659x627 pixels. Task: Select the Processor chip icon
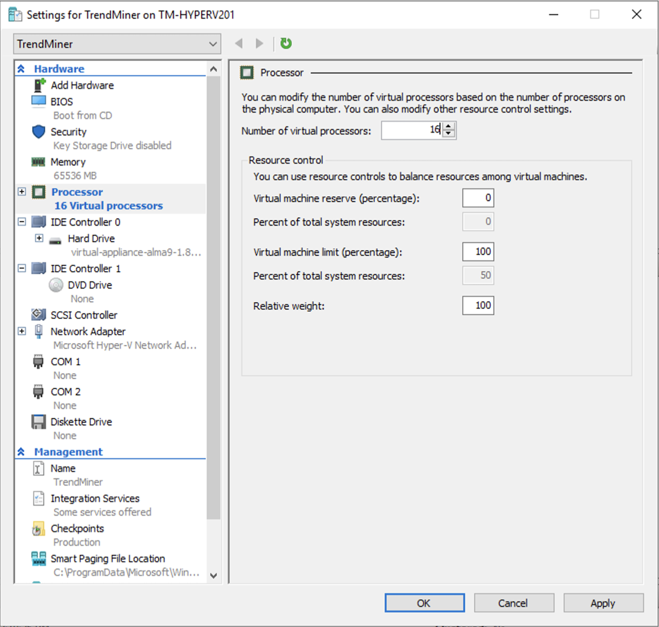[x=38, y=192]
